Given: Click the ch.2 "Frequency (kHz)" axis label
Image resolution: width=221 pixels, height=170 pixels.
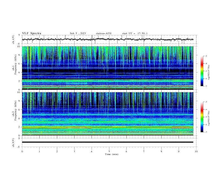Looking at the screenshot, I should click(16, 110).
